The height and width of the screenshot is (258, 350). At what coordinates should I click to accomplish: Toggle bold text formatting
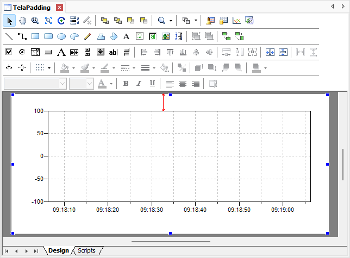(126, 84)
